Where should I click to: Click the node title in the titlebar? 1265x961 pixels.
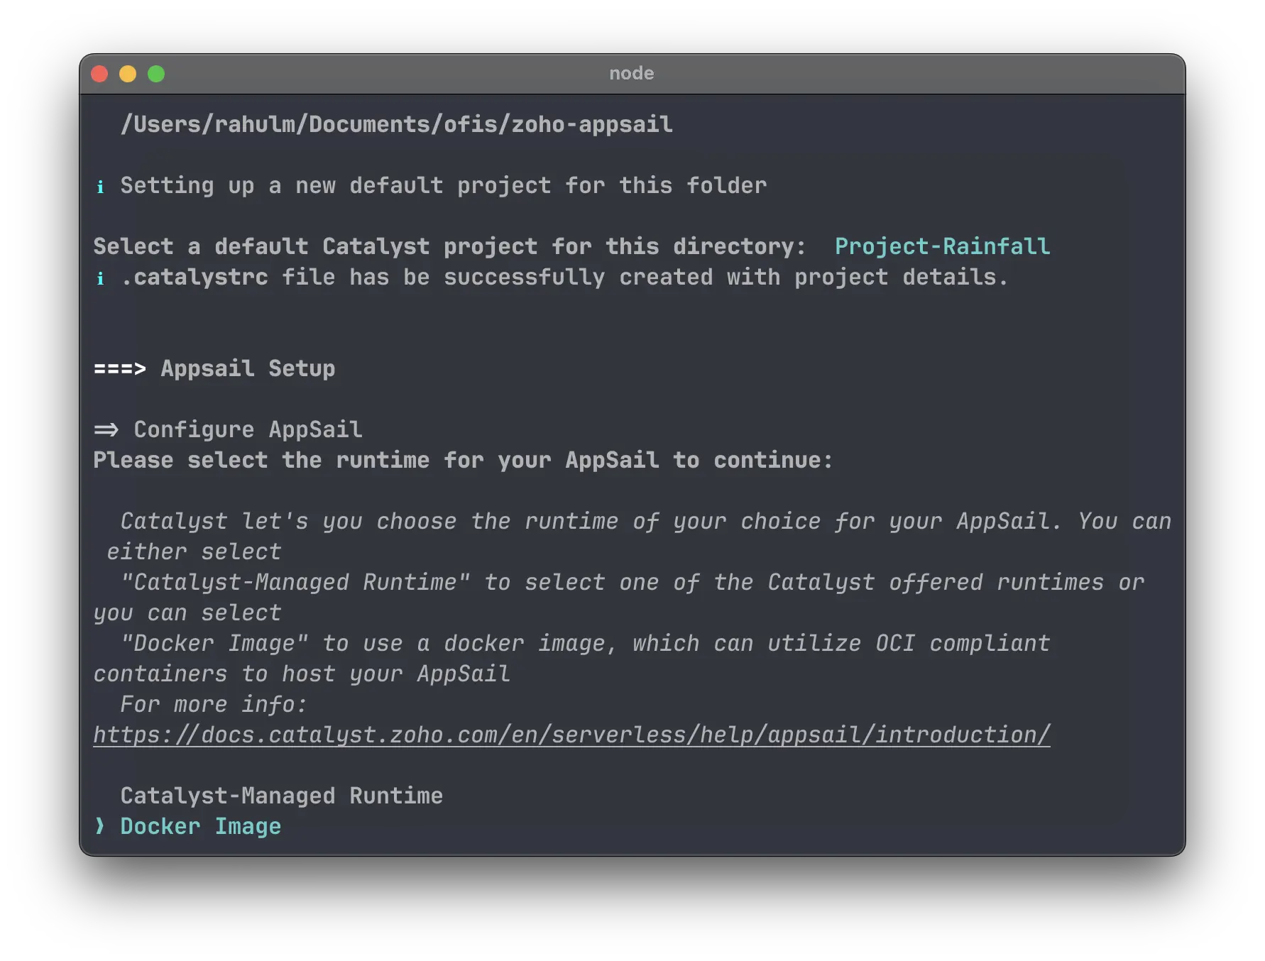click(632, 73)
